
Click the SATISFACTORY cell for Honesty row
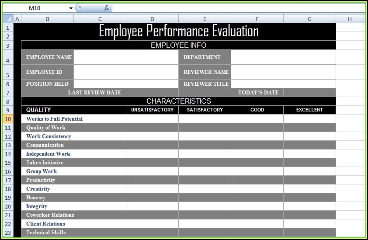(x=205, y=198)
